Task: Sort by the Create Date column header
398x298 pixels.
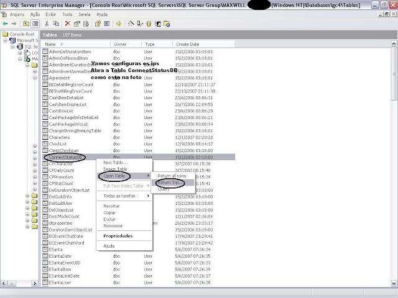Action: click(x=204, y=44)
